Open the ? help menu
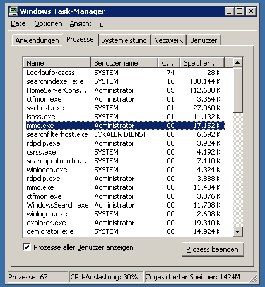The image size is (265, 287). click(101, 23)
